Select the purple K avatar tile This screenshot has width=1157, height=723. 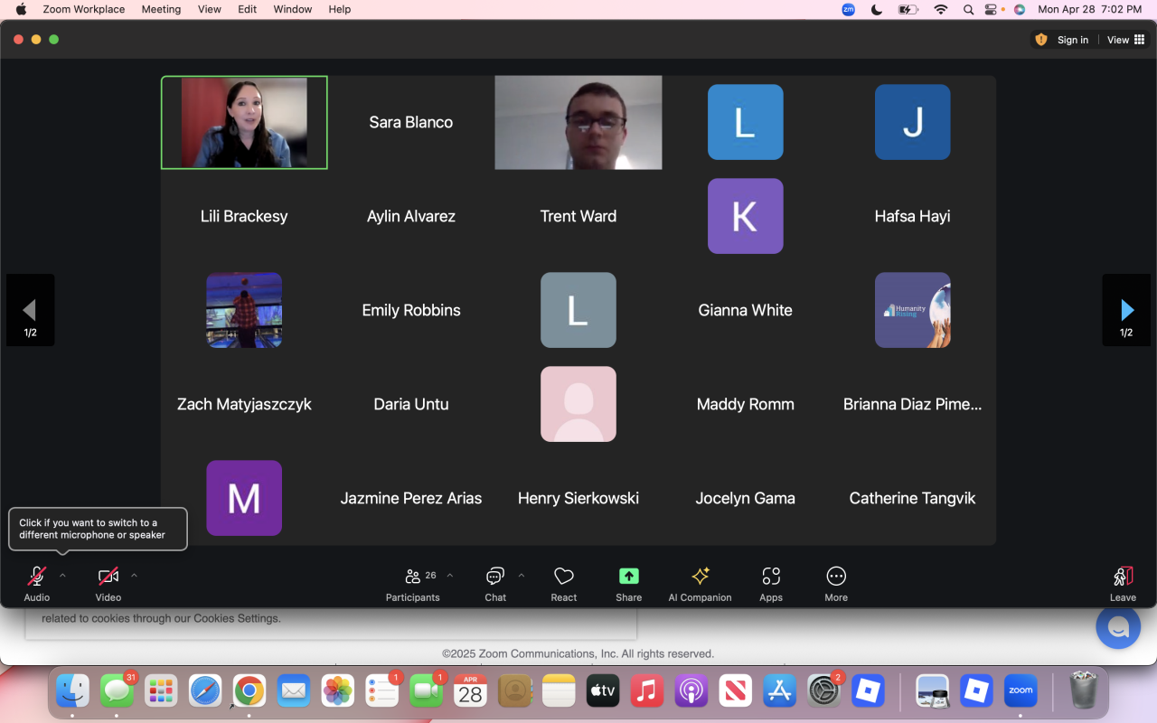tap(746, 216)
